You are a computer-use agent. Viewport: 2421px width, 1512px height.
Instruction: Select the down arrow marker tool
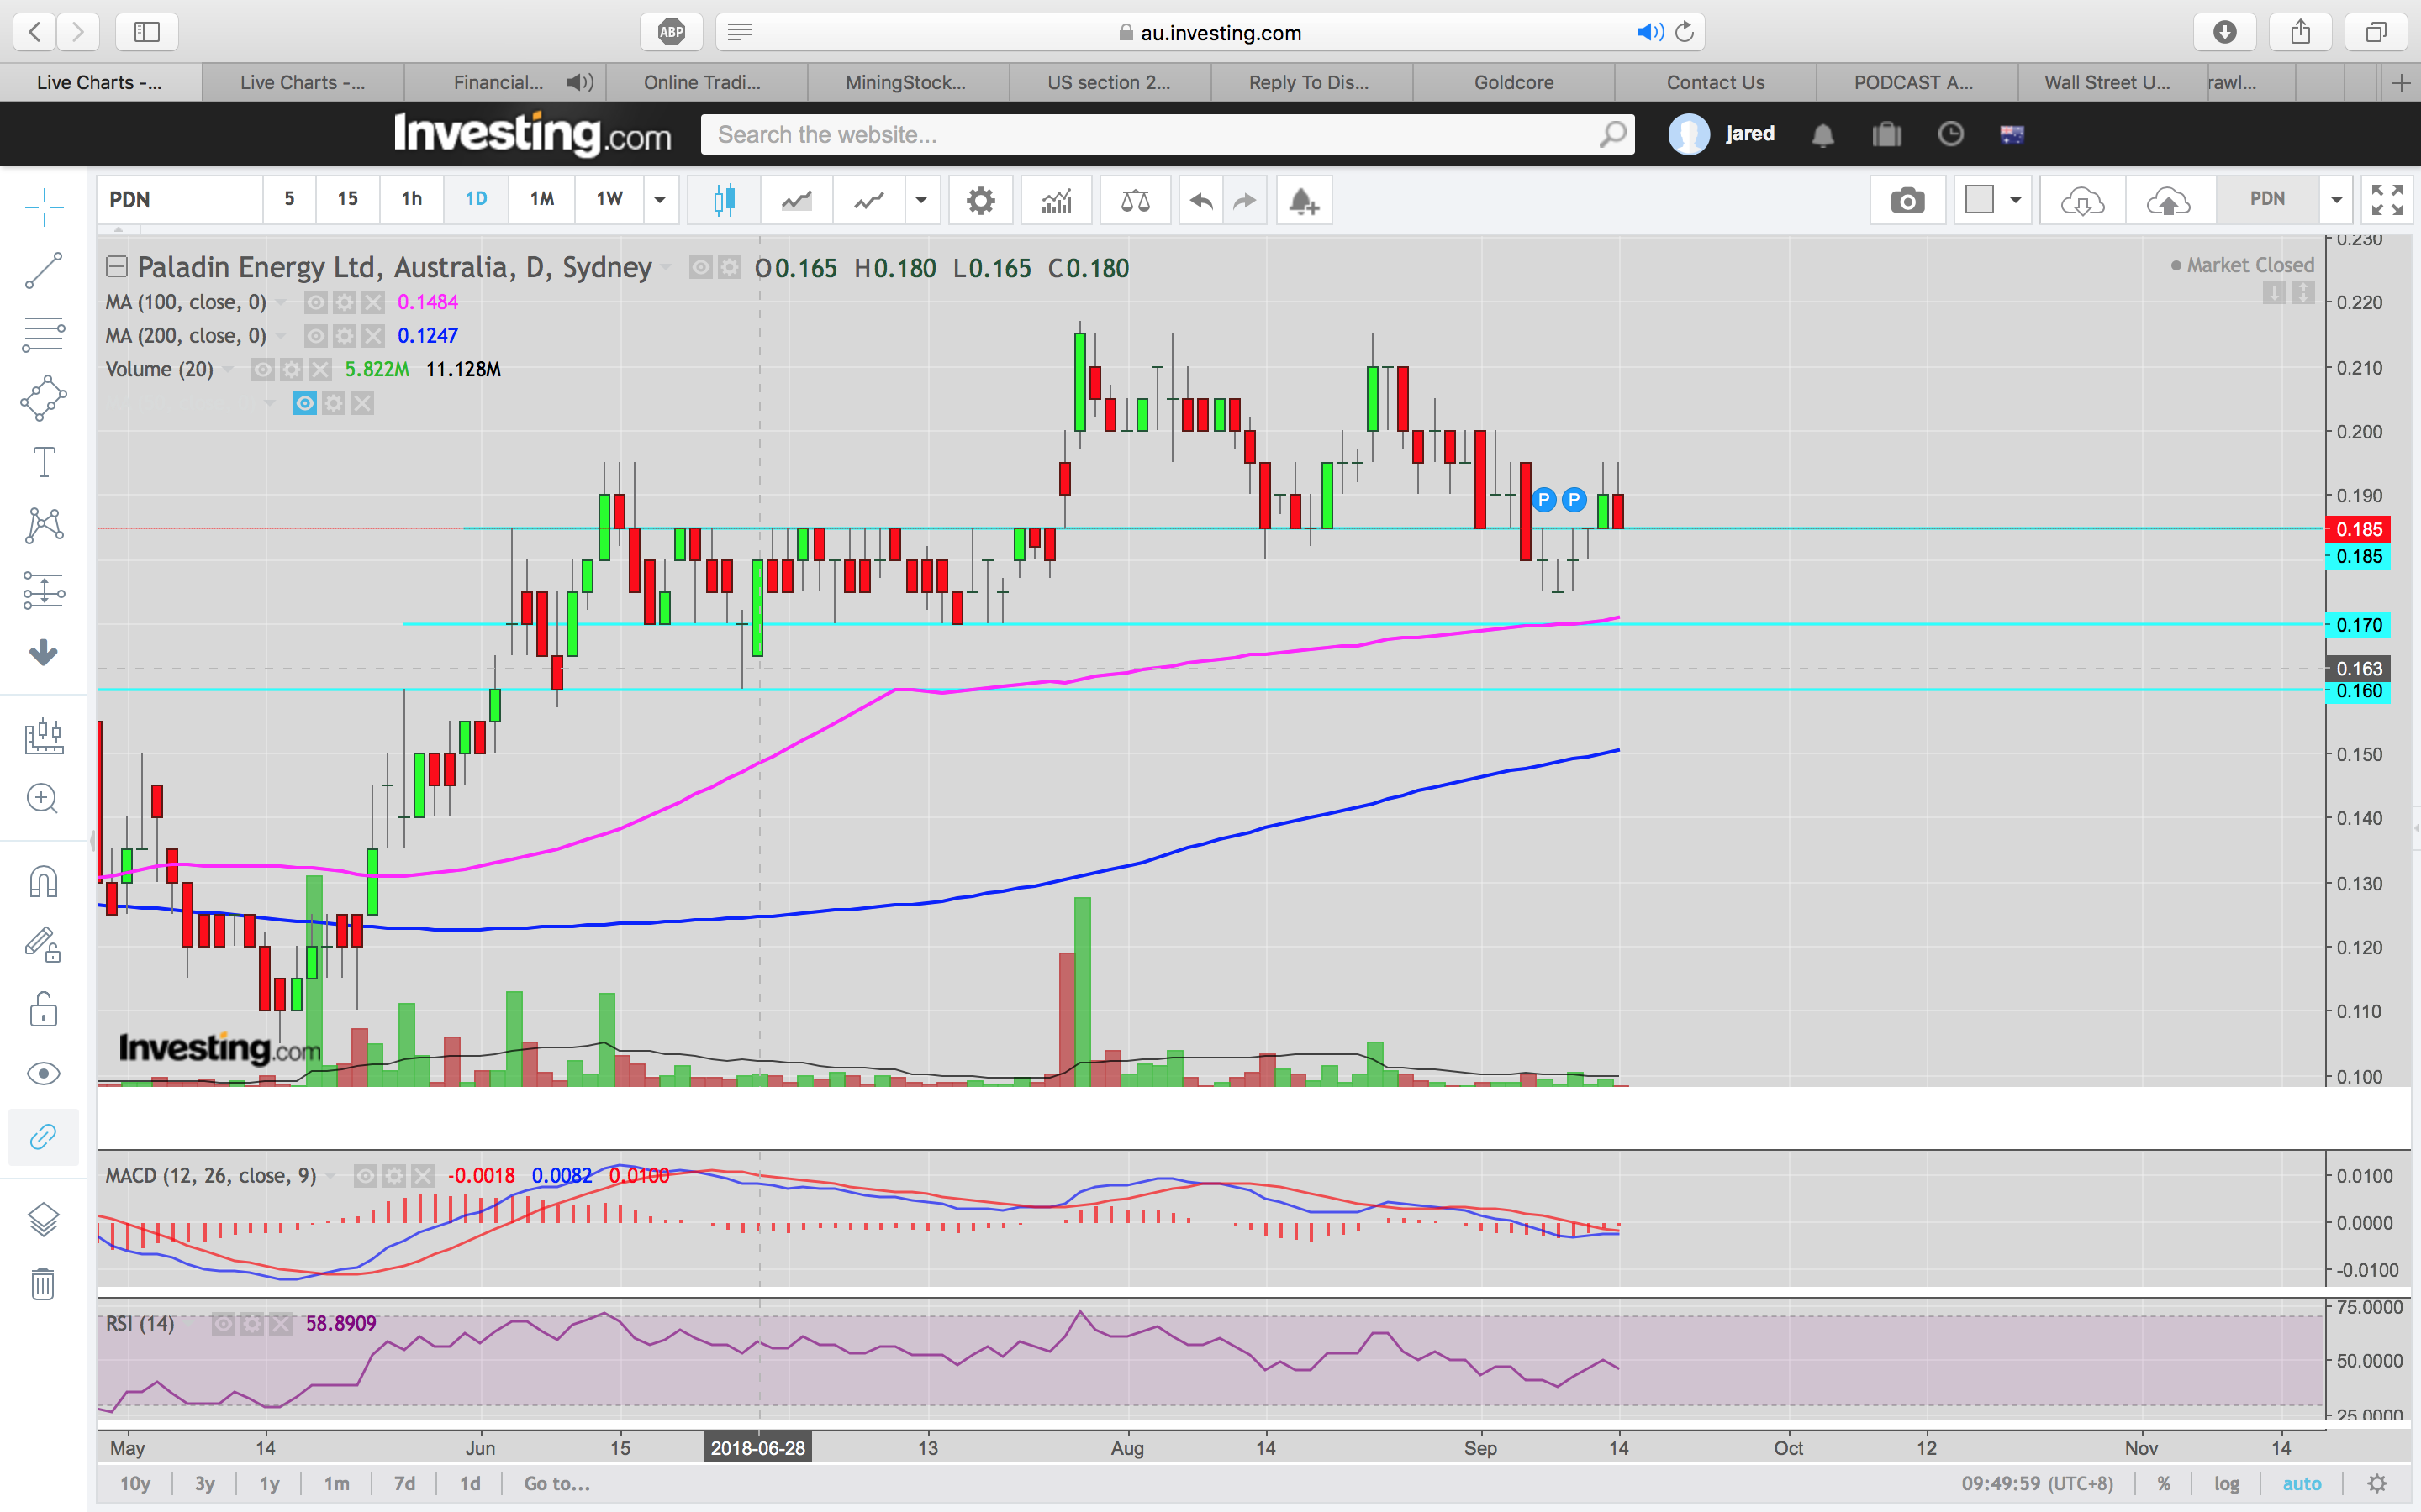pos(44,652)
